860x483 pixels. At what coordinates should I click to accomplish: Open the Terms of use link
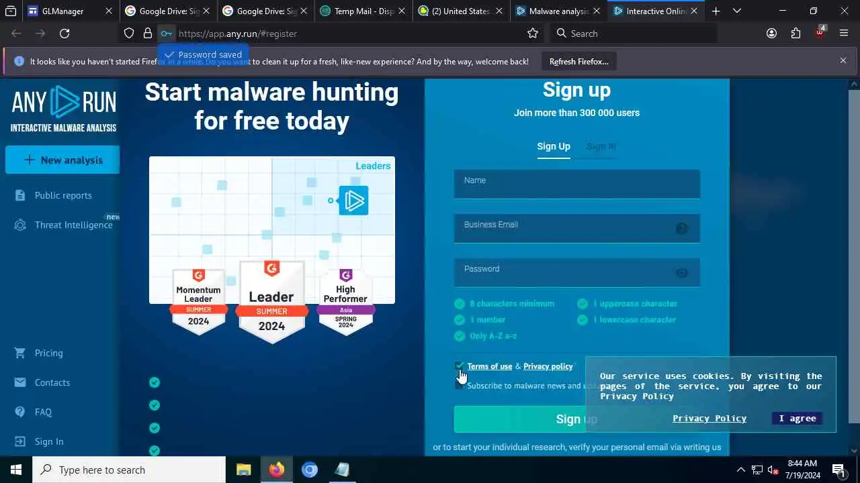click(490, 366)
